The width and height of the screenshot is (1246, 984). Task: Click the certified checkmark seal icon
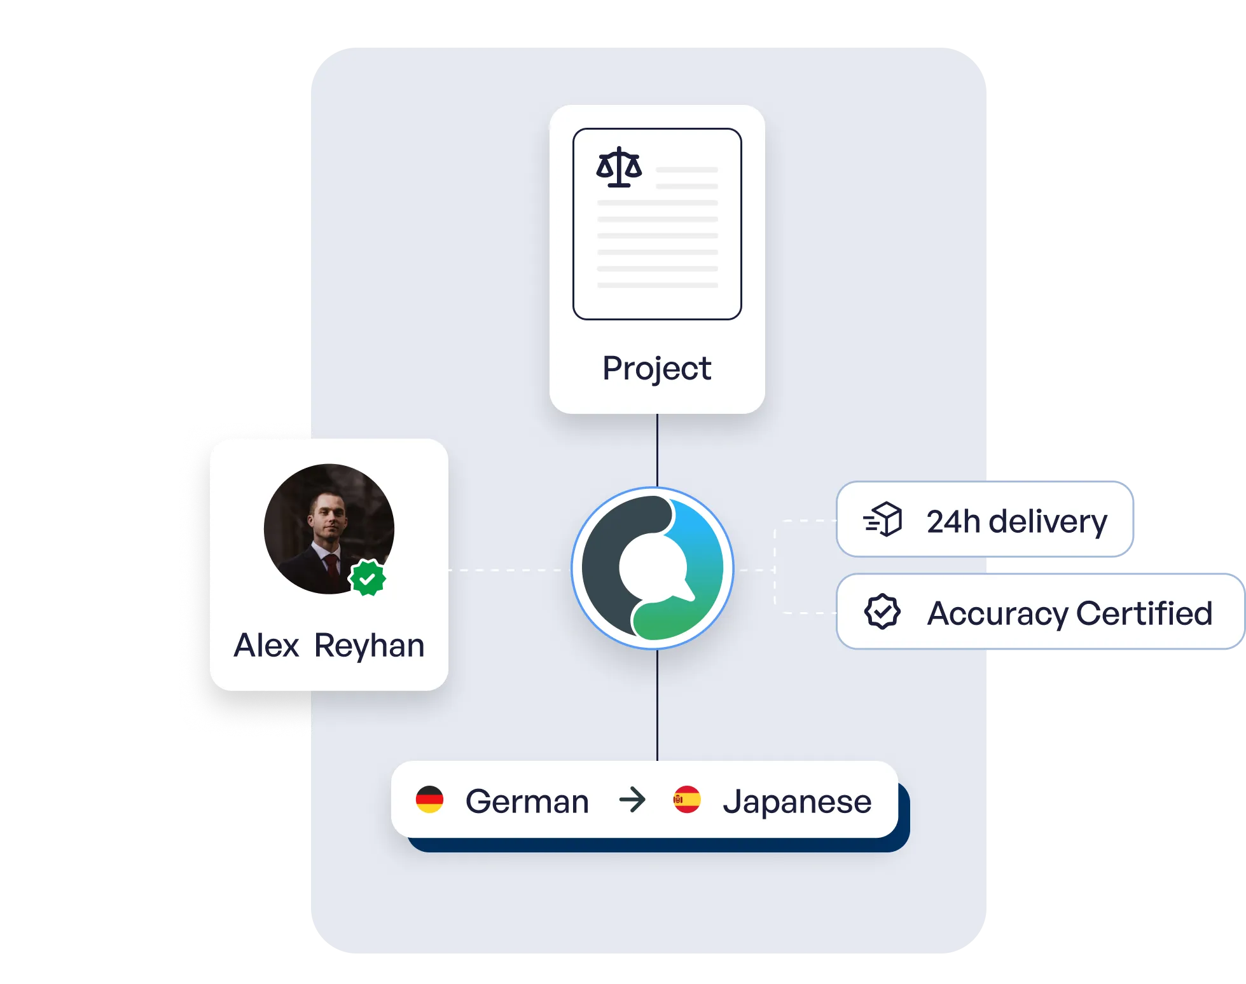882,612
